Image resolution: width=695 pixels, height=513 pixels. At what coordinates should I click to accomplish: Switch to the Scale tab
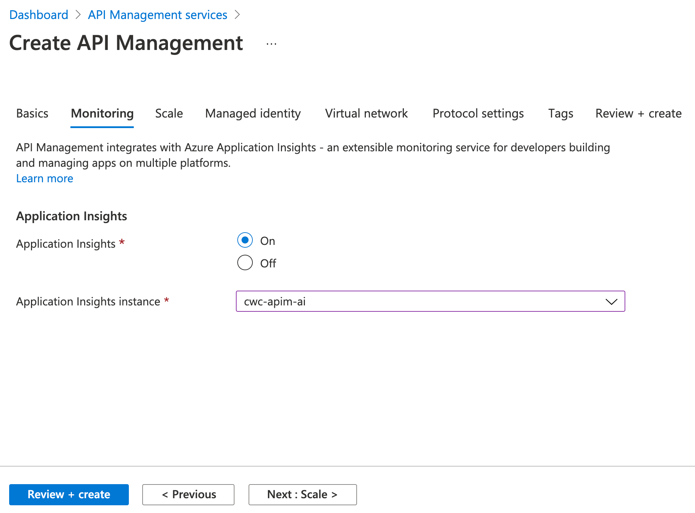point(169,113)
